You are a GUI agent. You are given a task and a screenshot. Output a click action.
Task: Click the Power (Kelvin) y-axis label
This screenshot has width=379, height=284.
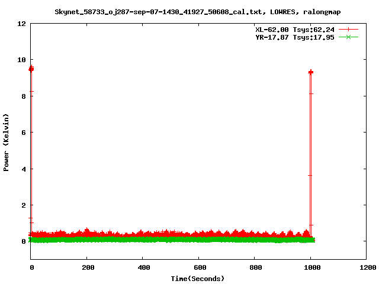click(x=6, y=143)
